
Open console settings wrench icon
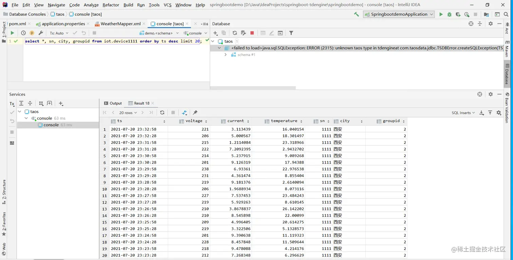(x=41, y=33)
